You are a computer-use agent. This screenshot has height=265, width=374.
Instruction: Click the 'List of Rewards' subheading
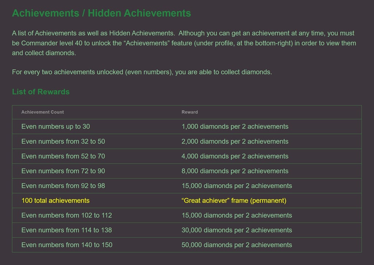coord(41,92)
